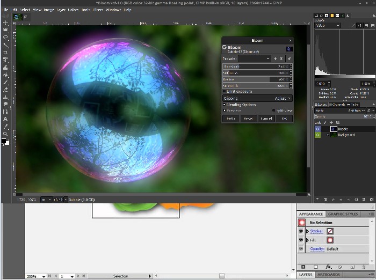Select the Paintbrush tool

(5, 82)
